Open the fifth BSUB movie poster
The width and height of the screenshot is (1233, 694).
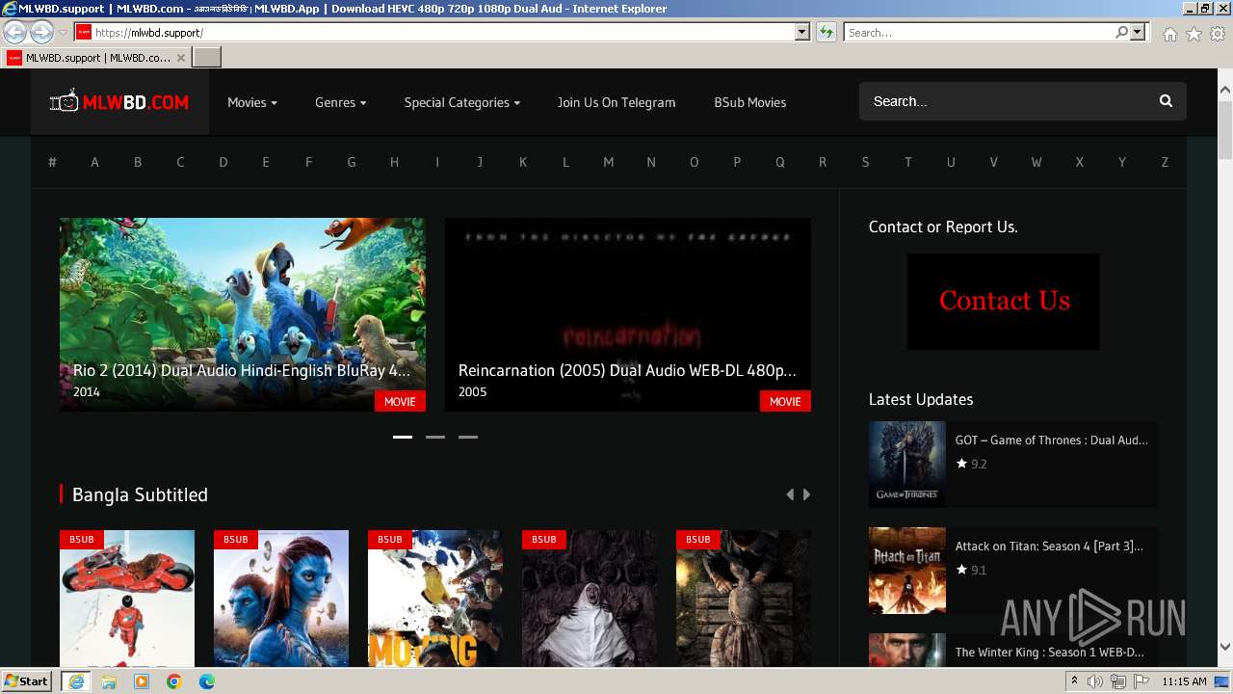[x=744, y=599]
